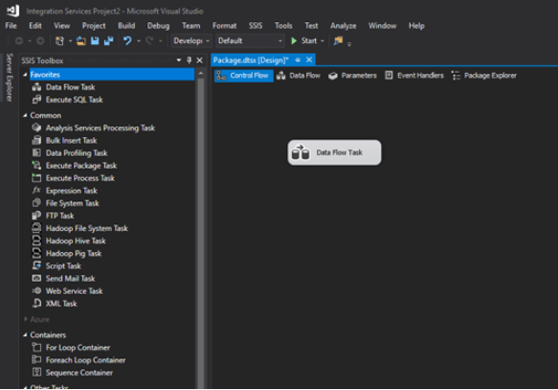Switch to the Parameters tab
This screenshot has height=390, width=558.
(x=352, y=76)
